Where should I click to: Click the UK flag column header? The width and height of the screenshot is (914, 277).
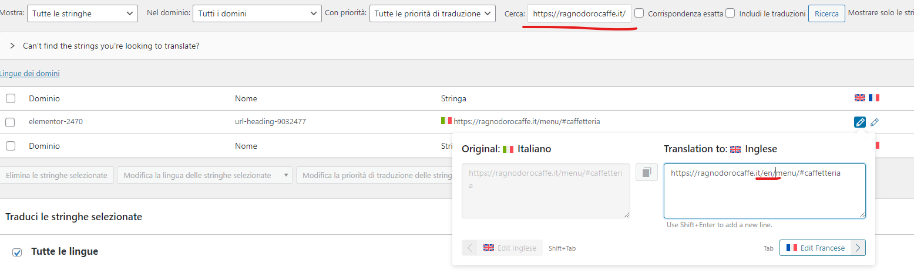pyautogui.click(x=859, y=98)
